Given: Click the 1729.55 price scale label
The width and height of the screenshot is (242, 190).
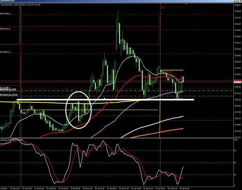Looking at the screenshot, I should [x=237, y=55].
